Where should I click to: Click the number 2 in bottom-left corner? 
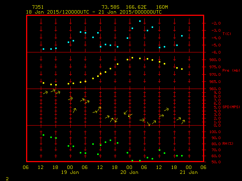click(7, 178)
